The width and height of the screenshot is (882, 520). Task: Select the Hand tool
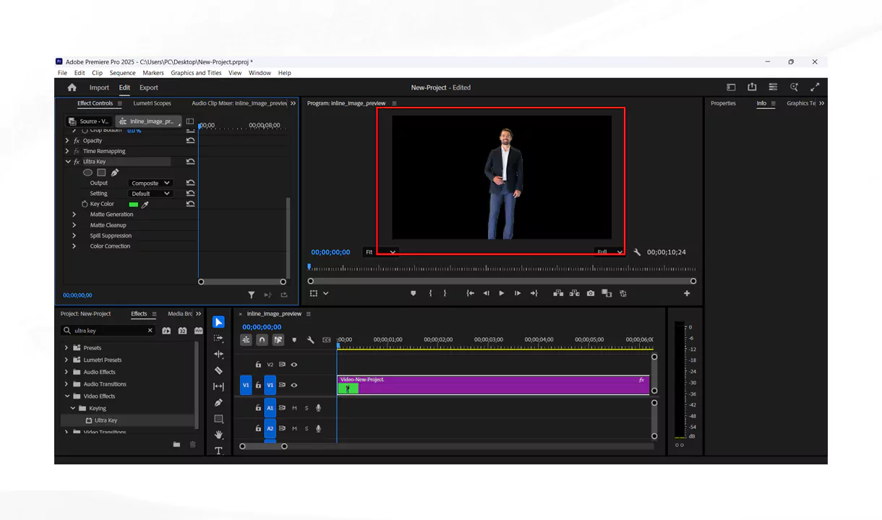[x=218, y=435]
